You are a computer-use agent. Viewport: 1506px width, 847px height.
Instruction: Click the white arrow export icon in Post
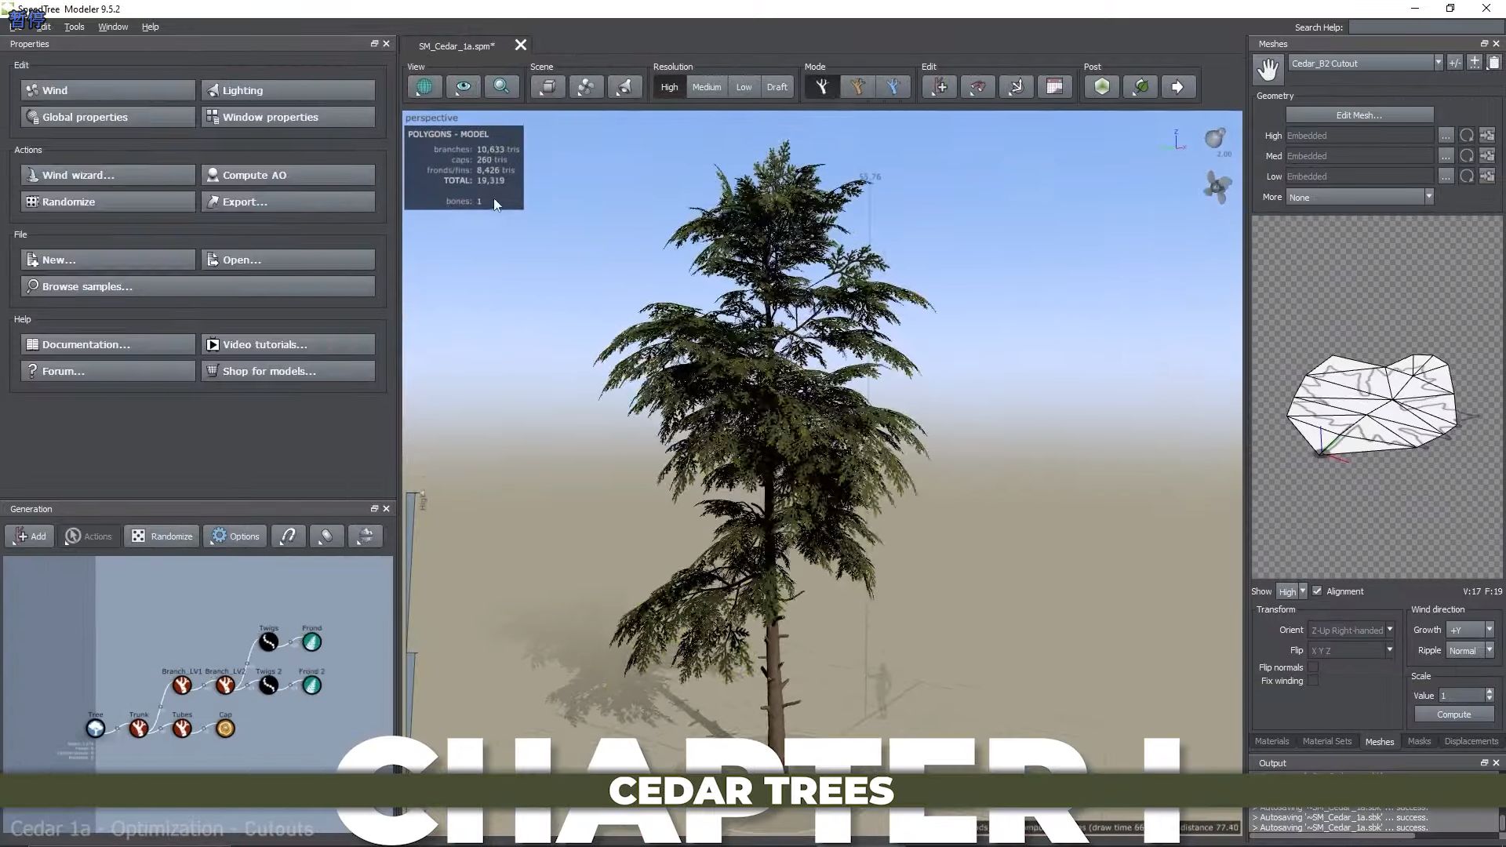(x=1178, y=87)
